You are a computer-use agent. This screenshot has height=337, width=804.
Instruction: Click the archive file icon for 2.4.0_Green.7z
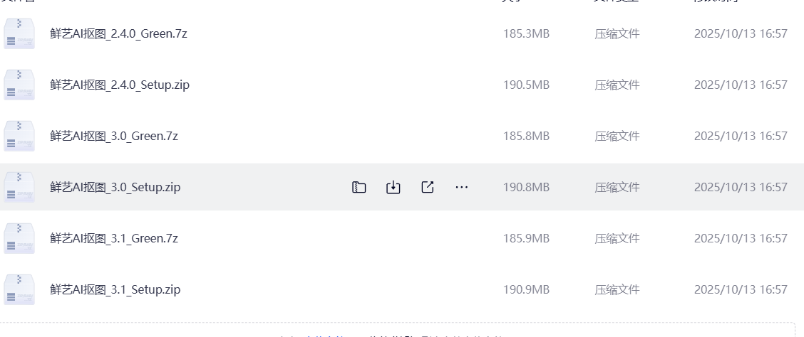tap(19, 33)
